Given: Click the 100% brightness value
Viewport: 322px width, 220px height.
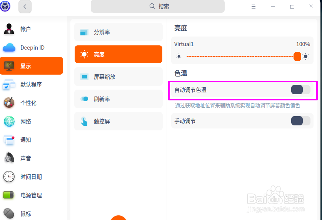Looking at the screenshot, I should pos(303,44).
